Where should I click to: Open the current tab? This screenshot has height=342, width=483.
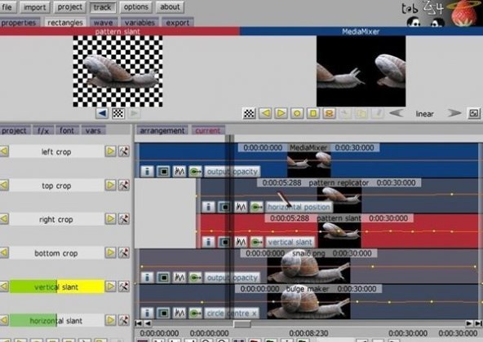(208, 130)
